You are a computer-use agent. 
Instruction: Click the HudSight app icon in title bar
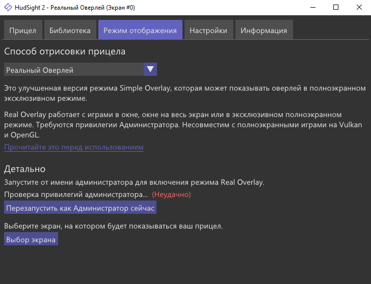(x=8, y=7)
